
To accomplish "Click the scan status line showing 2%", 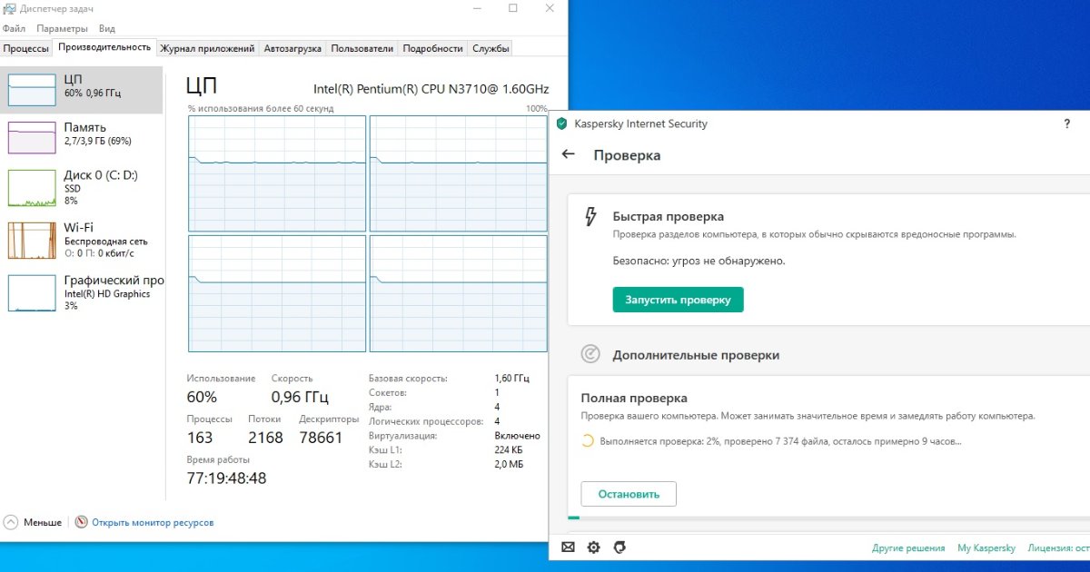I will coord(780,442).
